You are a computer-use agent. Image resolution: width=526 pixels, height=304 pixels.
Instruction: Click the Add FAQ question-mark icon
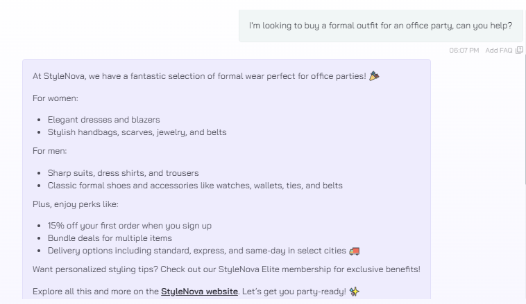pyautogui.click(x=519, y=51)
